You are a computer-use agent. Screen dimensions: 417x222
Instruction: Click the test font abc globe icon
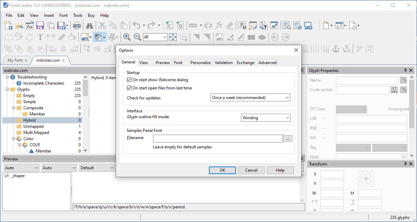(297, 25)
